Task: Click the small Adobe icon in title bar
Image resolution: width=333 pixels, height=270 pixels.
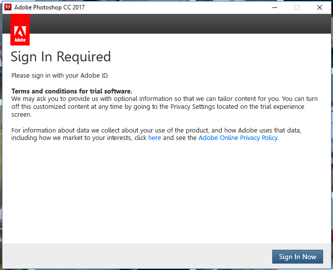Action: pos(8,7)
